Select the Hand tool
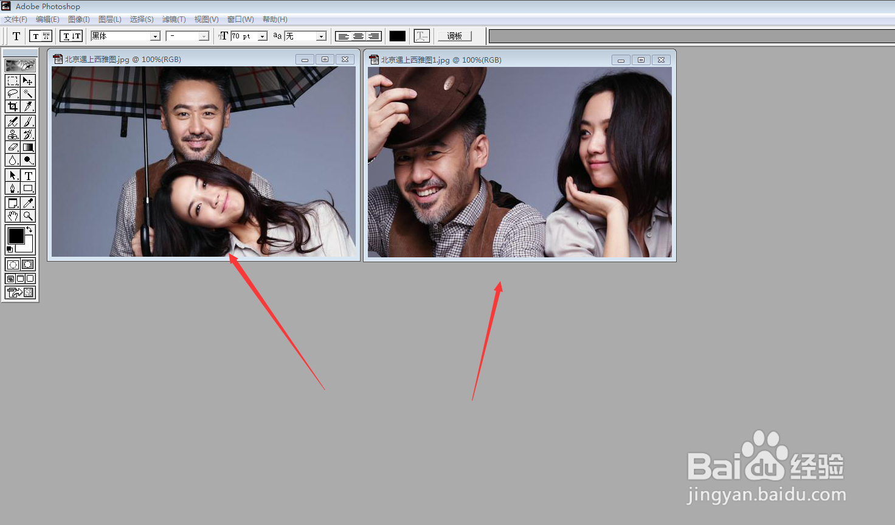Viewport: 895px width, 525px height. point(13,216)
